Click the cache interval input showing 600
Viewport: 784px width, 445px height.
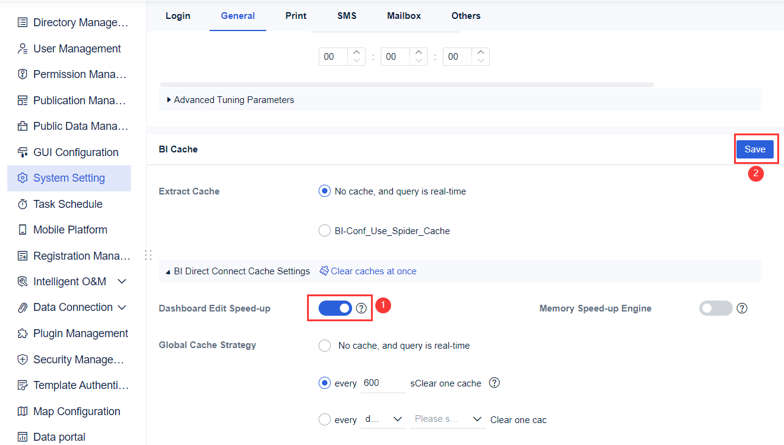[383, 382]
